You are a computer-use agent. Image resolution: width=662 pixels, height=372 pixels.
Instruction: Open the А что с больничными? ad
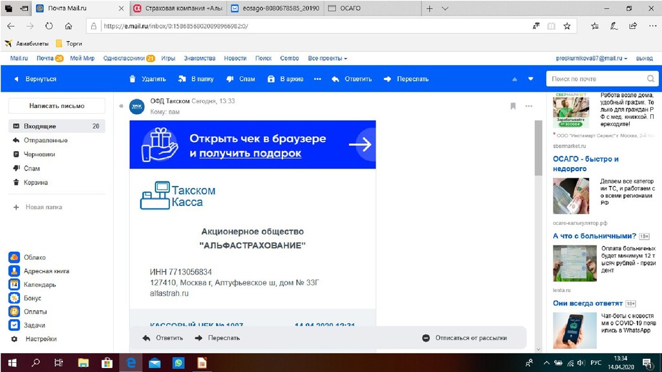pyautogui.click(x=595, y=236)
